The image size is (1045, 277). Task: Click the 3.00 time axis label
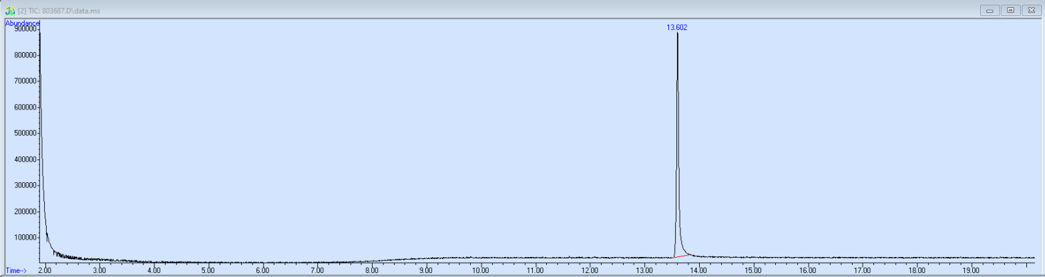(99, 270)
